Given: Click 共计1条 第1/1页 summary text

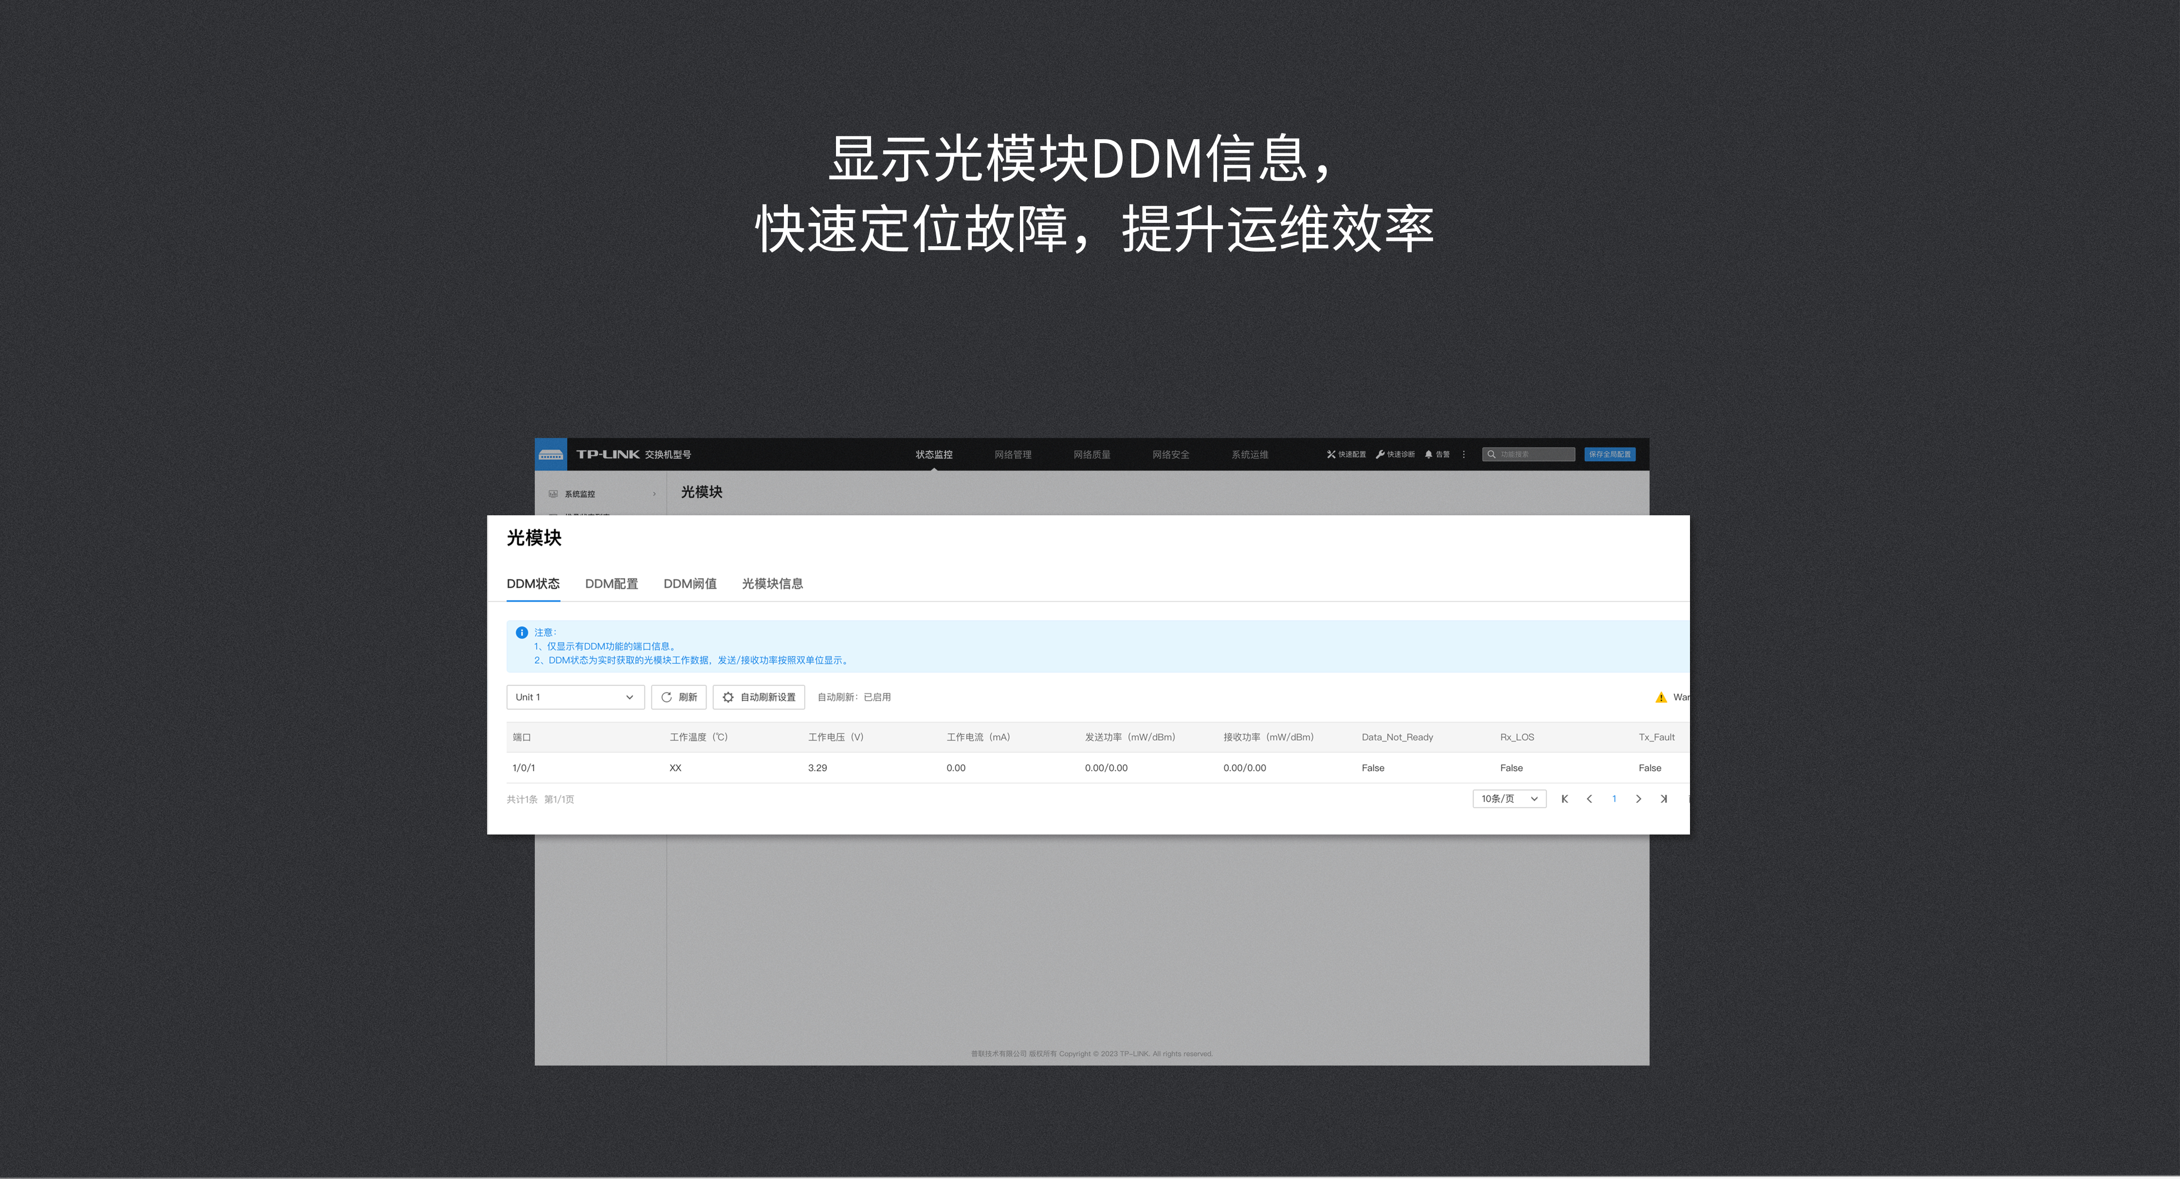Looking at the screenshot, I should (x=541, y=799).
